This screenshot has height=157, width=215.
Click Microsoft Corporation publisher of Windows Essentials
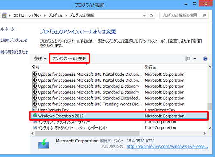click(164, 116)
